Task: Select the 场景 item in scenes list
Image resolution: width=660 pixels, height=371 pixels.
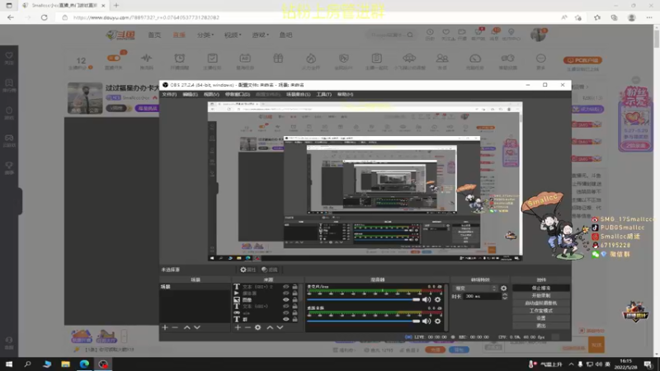Action: (x=196, y=287)
